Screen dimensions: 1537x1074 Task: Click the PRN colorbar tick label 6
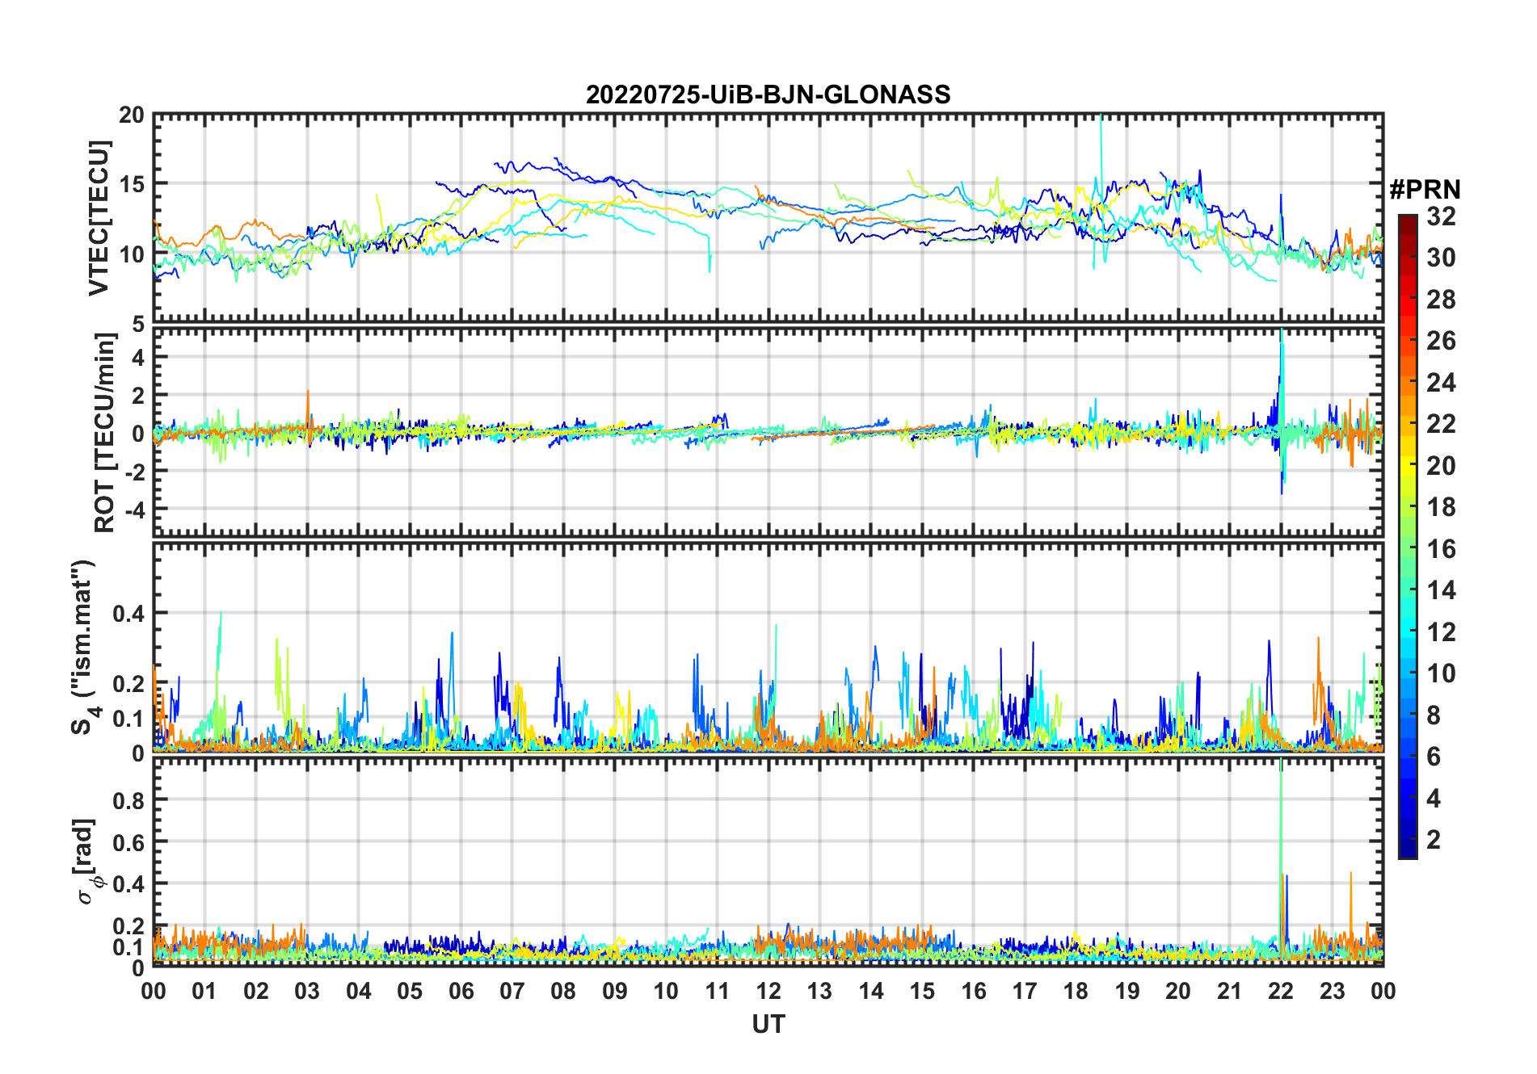1434,757
